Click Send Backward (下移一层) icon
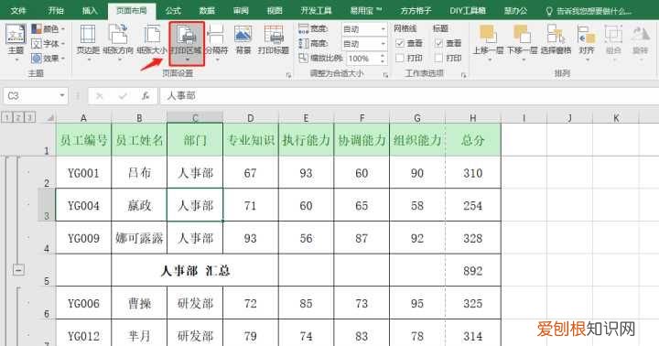The image size is (659, 346). [x=522, y=35]
